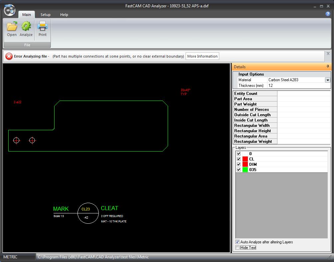Select the Rectangular Area row
The image size is (334, 262).
(281, 136)
